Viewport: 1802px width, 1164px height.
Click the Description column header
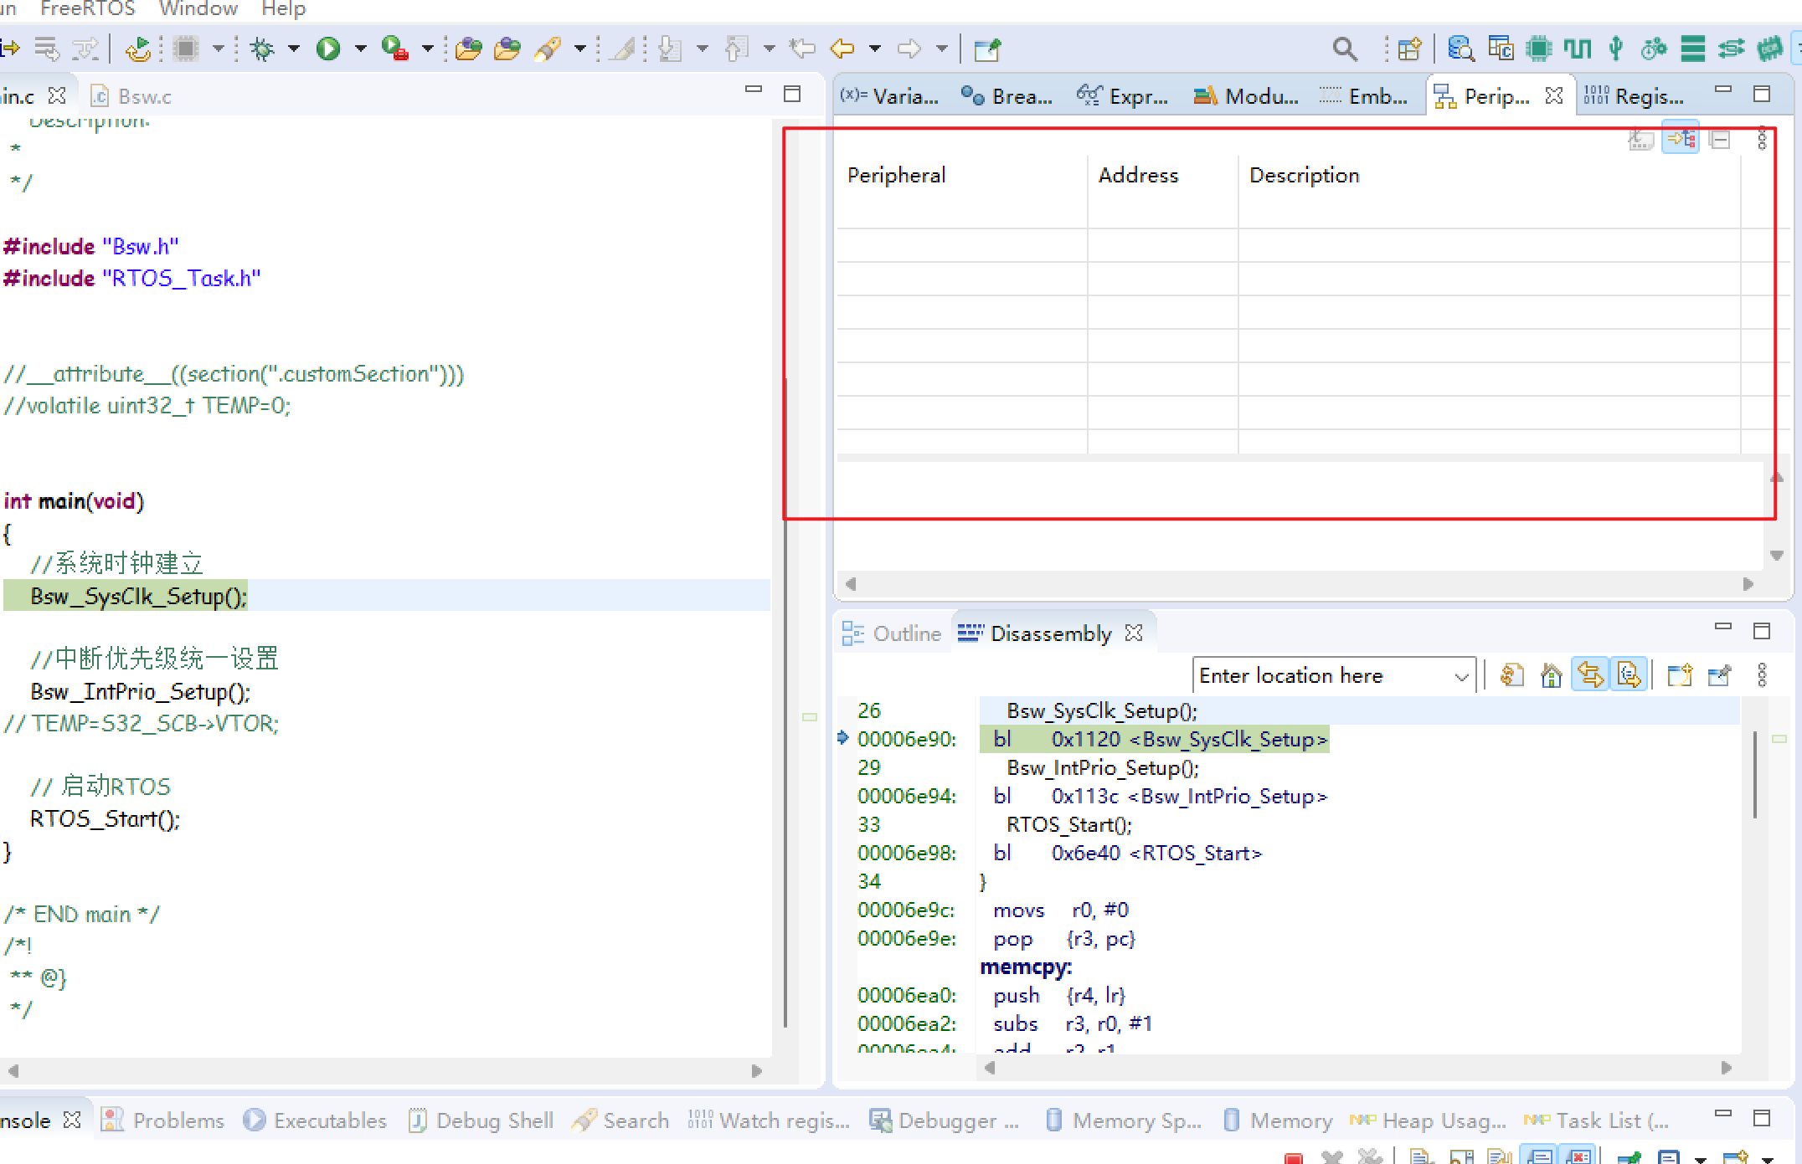1304,175
